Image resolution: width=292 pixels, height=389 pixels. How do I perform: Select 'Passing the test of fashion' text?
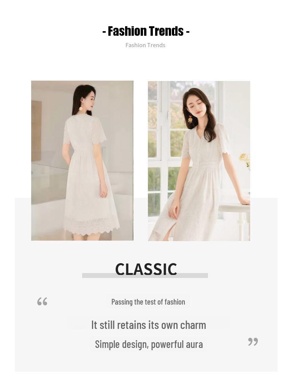[x=148, y=302]
